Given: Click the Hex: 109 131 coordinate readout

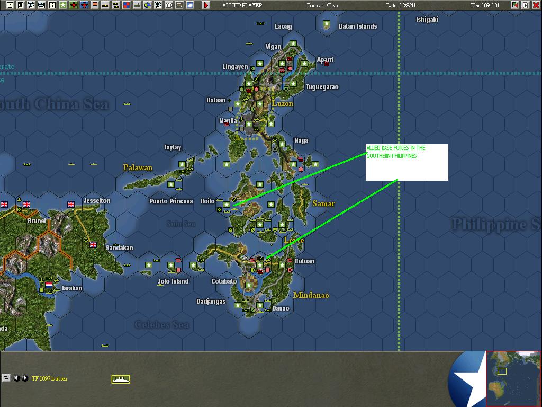Looking at the screenshot, I should 485,5.
